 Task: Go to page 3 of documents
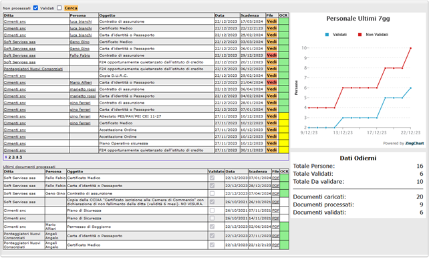coord(13,157)
